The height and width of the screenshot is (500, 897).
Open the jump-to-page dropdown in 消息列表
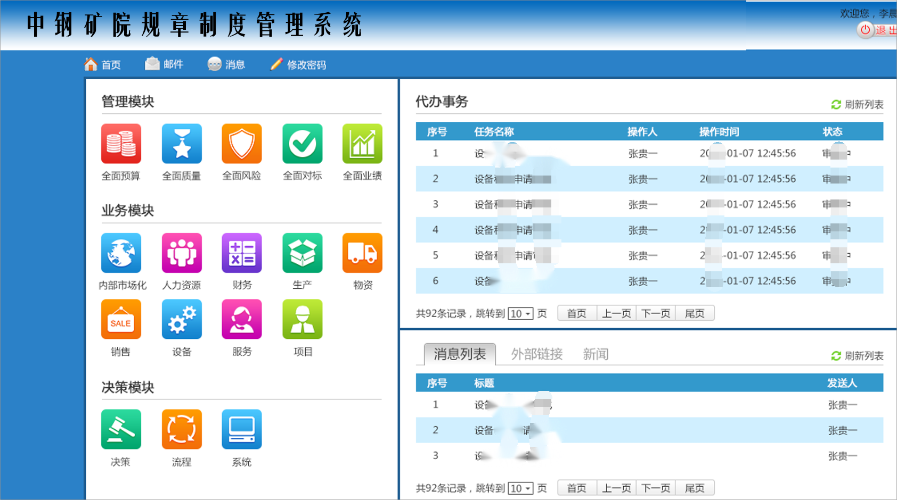click(520, 488)
